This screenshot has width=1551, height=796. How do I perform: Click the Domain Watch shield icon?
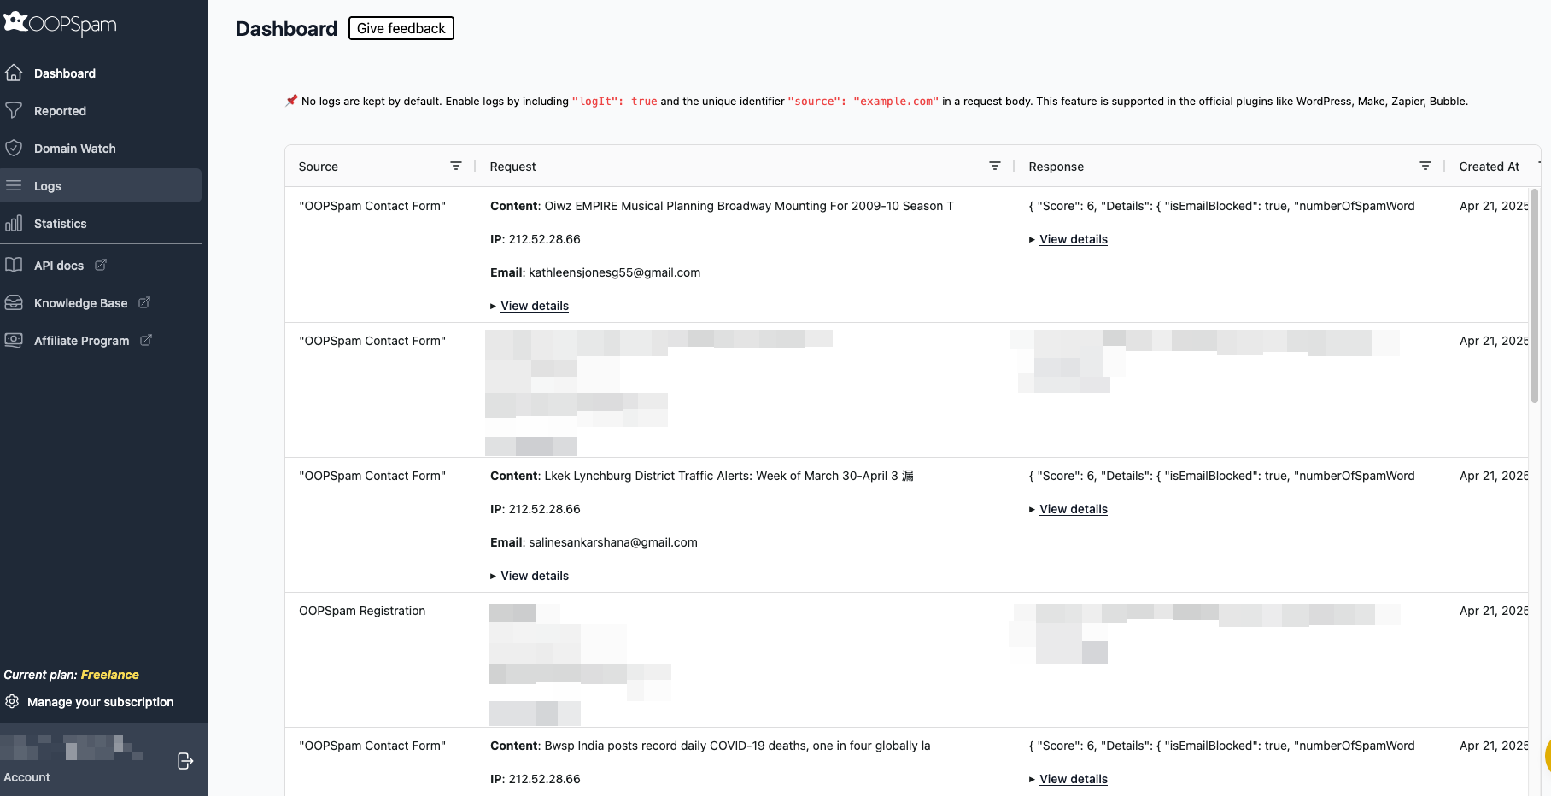tap(14, 148)
